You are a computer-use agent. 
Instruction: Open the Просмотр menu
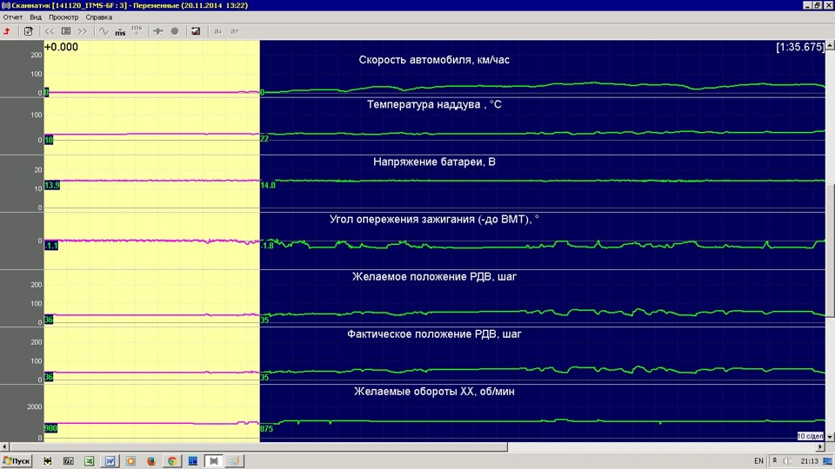(63, 17)
